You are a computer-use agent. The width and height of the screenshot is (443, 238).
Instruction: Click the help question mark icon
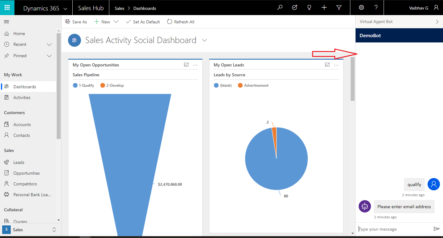(376, 8)
